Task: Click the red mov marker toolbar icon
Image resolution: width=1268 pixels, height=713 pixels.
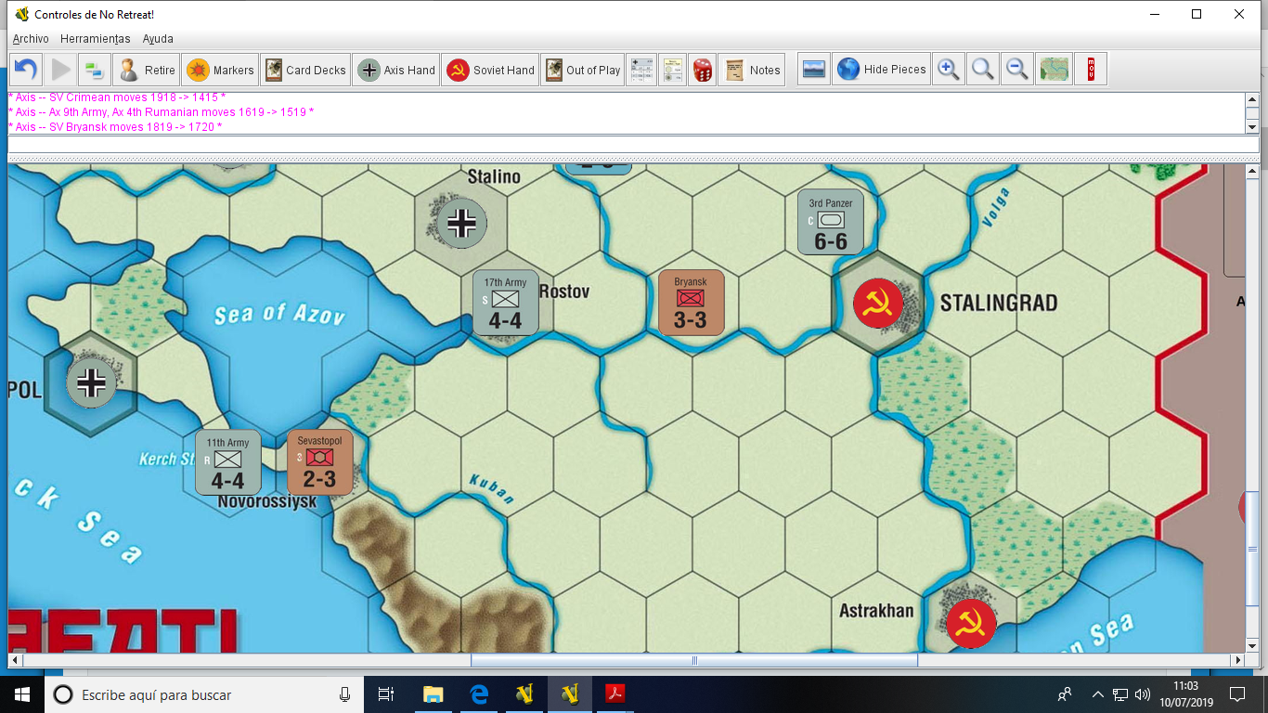Action: click(1091, 70)
